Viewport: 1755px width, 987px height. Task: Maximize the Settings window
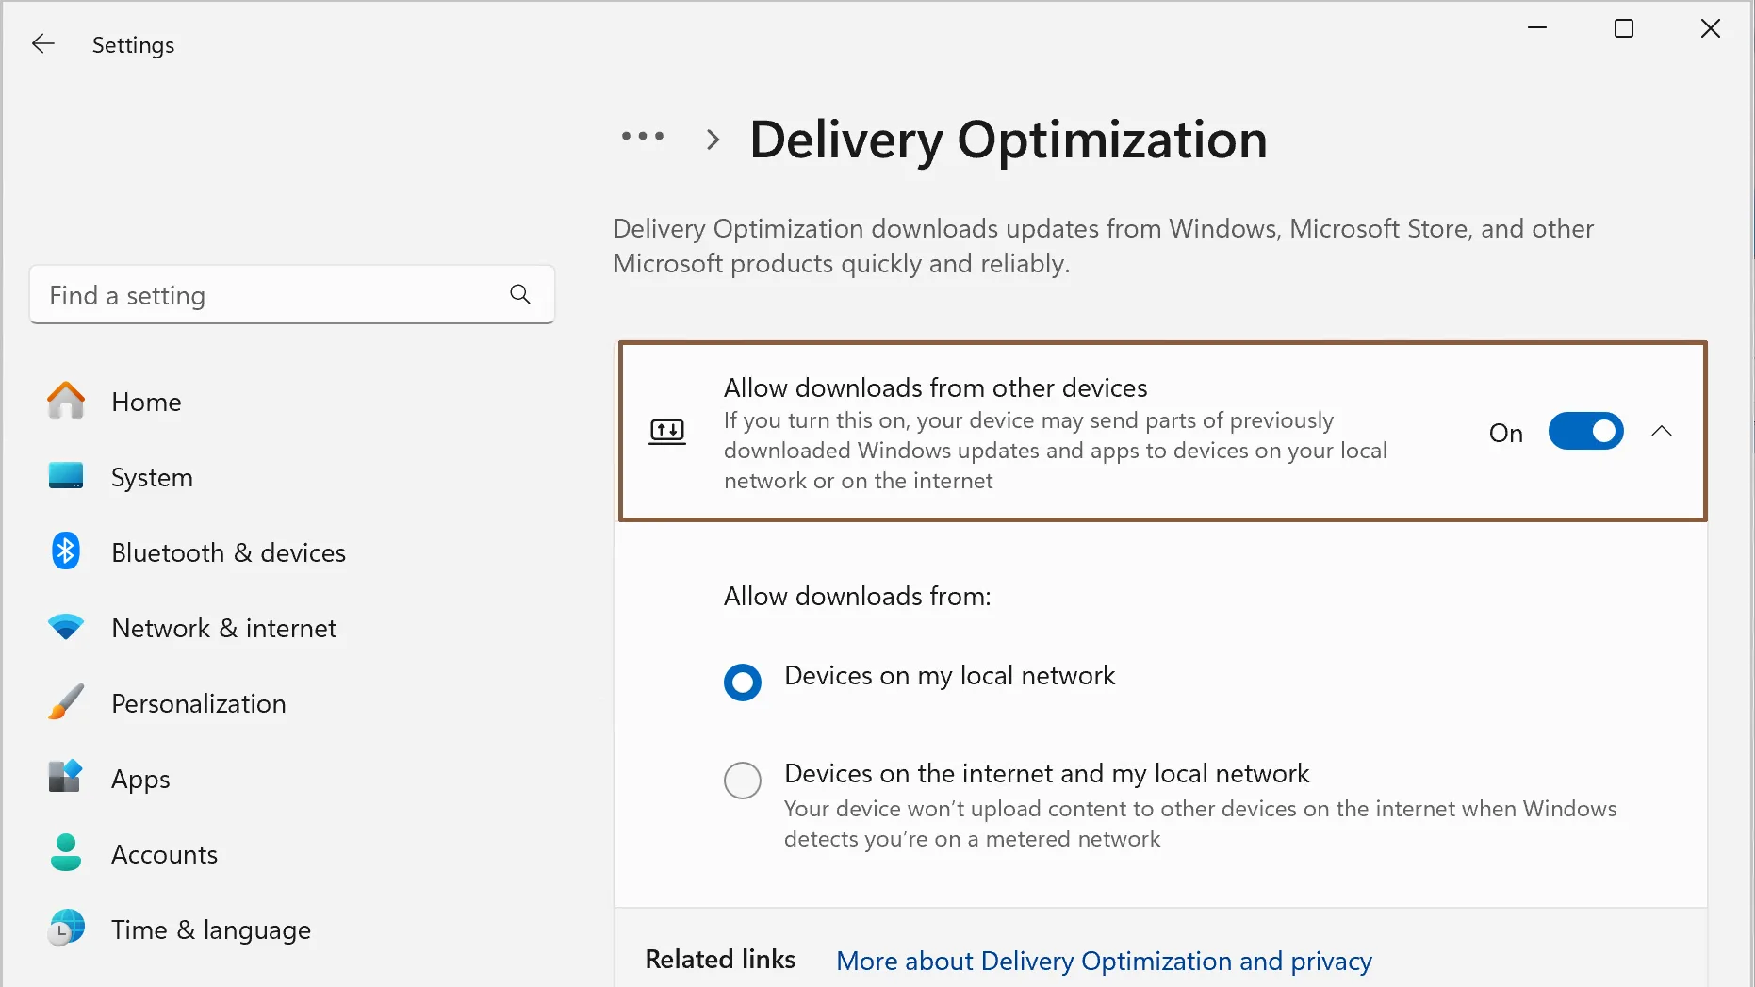click(x=1623, y=28)
